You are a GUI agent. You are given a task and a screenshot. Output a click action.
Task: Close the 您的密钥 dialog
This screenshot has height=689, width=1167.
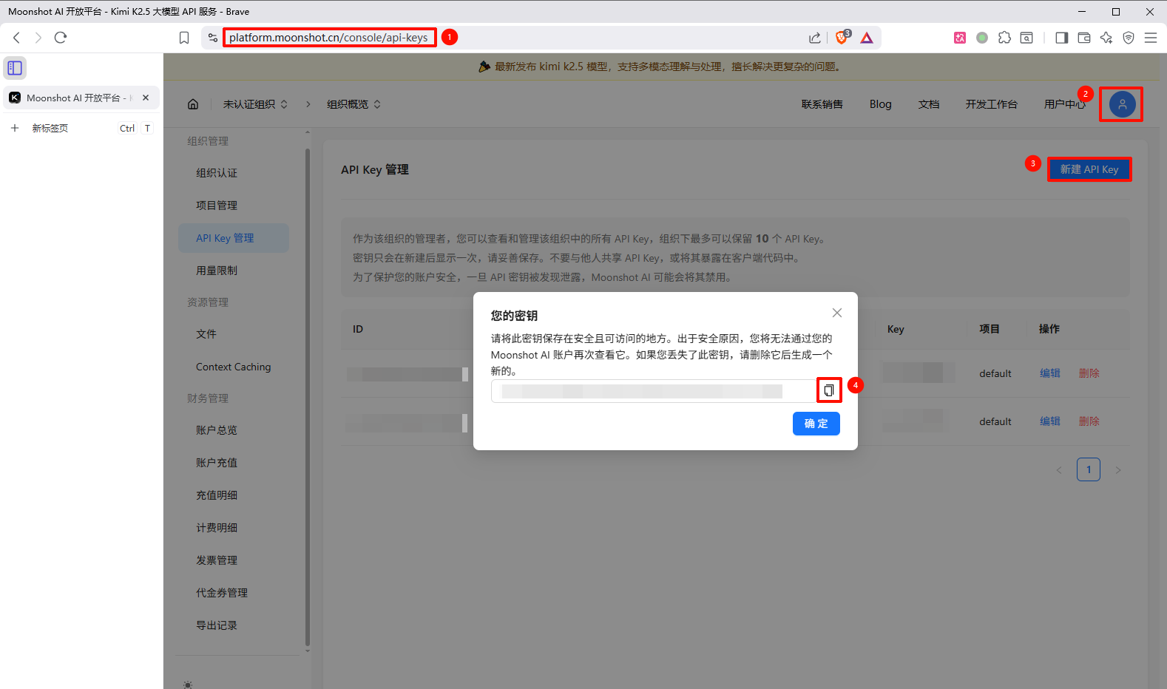(836, 313)
